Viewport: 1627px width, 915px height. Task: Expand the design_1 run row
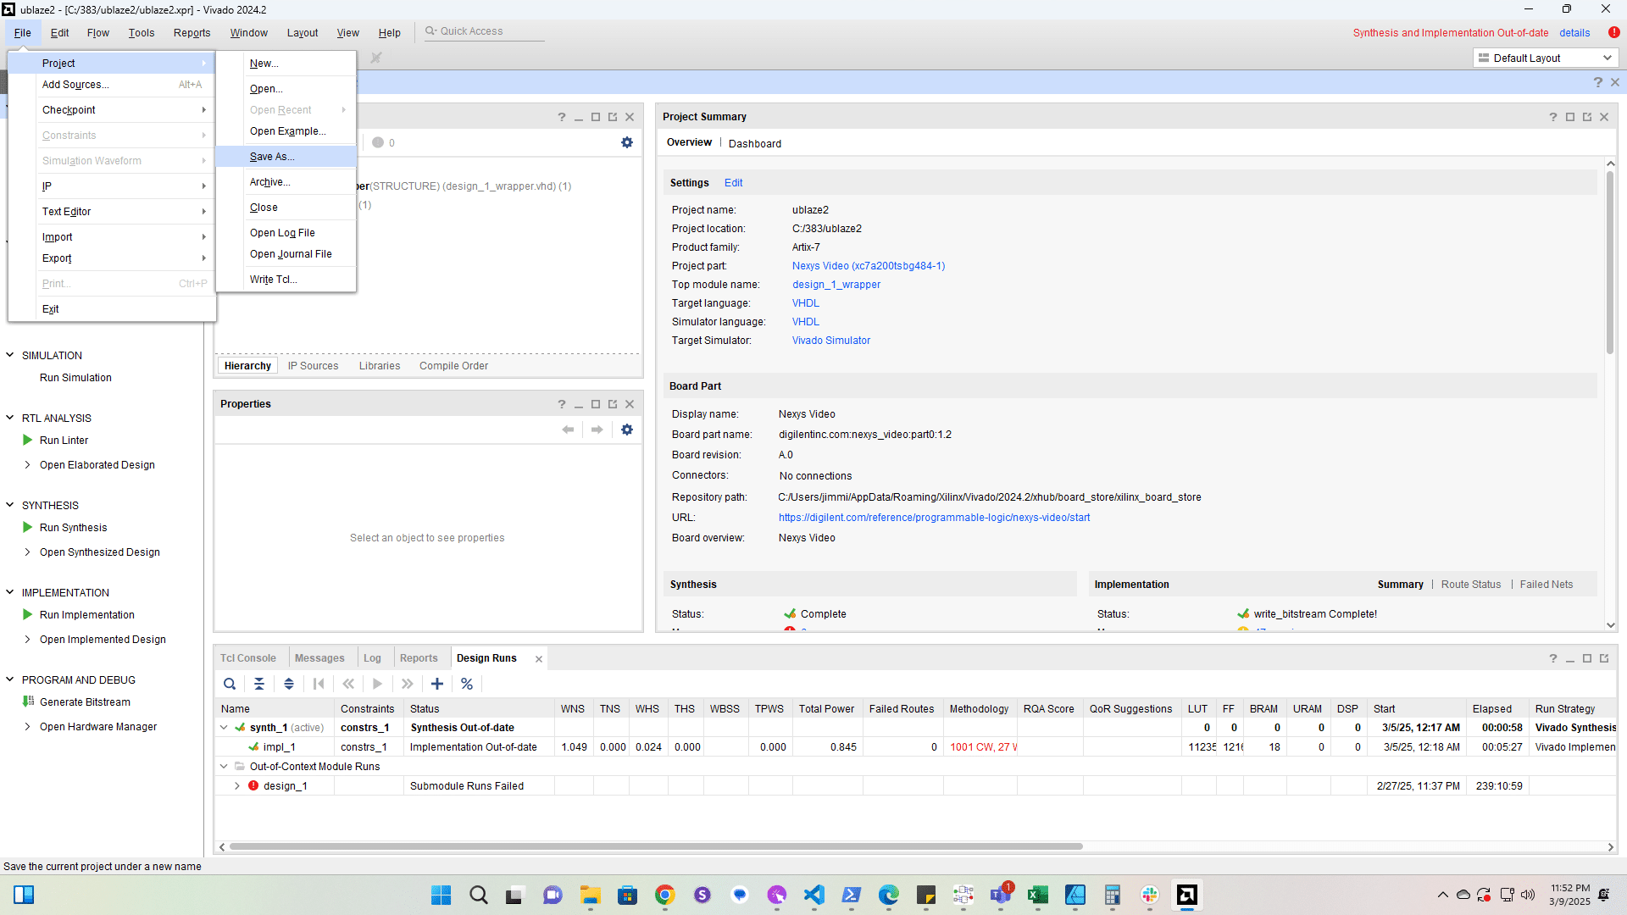click(x=237, y=786)
